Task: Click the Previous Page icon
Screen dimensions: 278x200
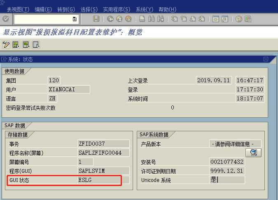Action: [x=184, y=19]
